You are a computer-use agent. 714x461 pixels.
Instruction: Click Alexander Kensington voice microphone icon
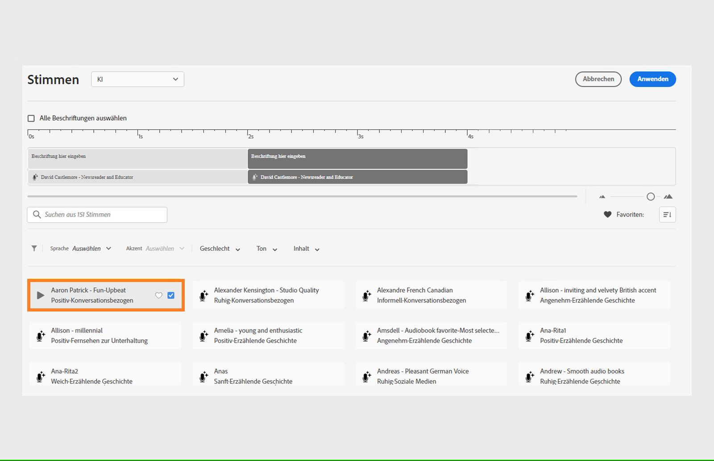click(203, 295)
